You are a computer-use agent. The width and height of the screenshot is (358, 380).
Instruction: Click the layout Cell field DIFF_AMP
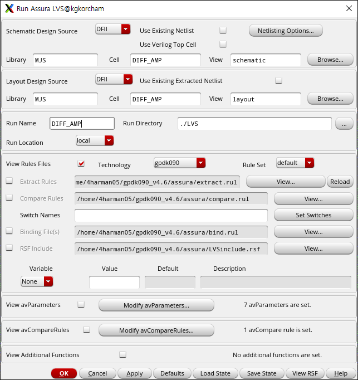(x=165, y=99)
